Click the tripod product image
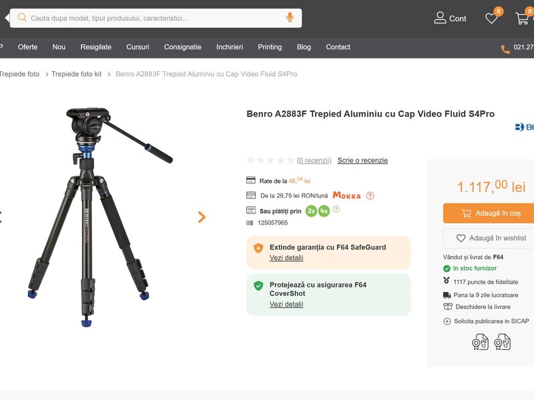 (99, 217)
